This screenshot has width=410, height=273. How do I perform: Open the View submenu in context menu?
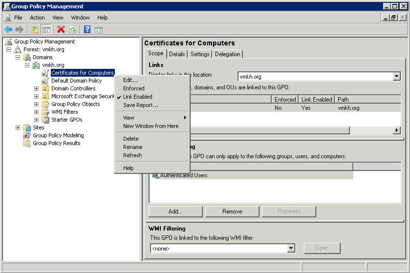coord(151,118)
